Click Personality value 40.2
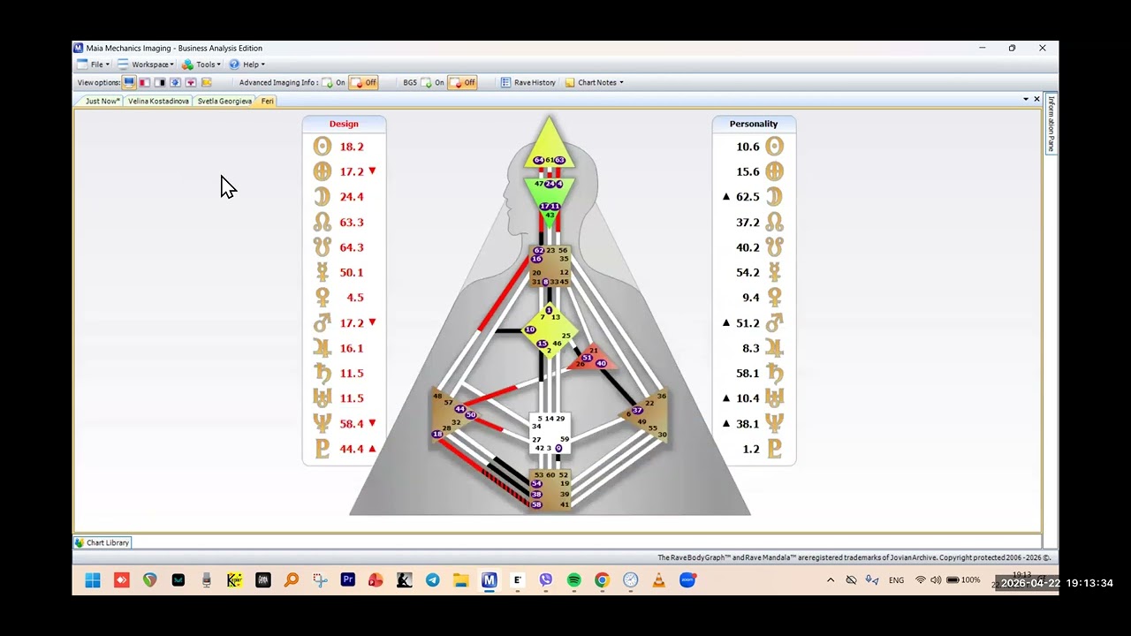 point(748,247)
